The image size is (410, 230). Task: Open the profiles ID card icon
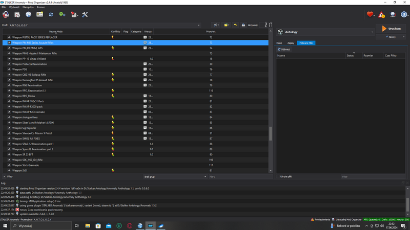coord(39,14)
